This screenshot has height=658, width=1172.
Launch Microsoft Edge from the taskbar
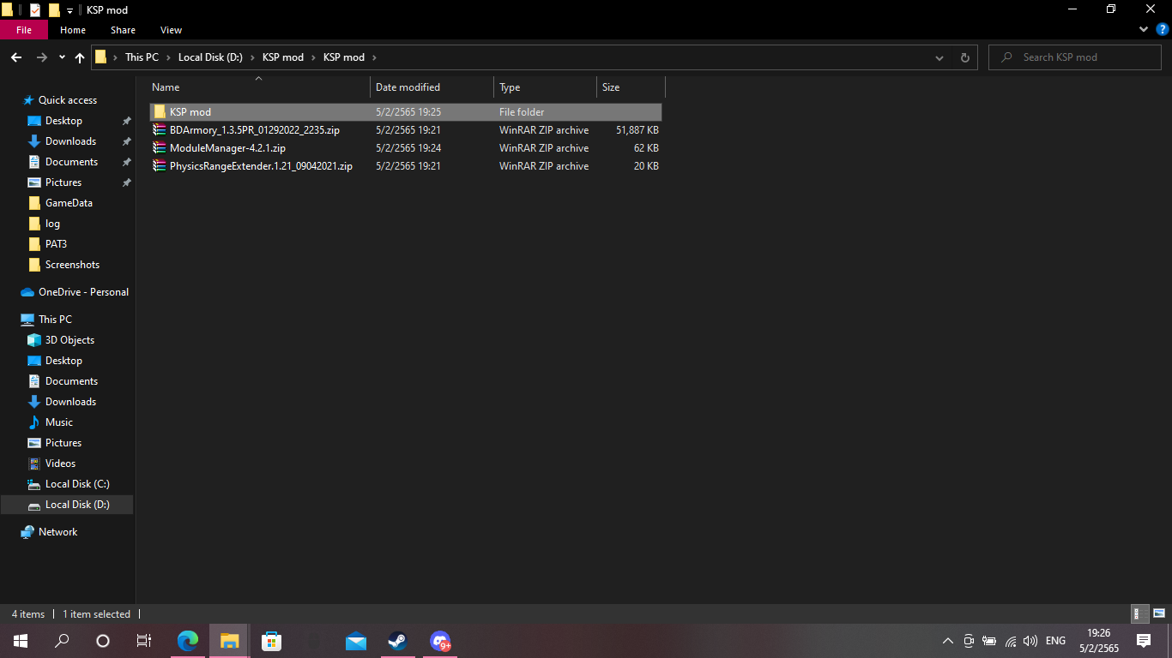pos(187,641)
